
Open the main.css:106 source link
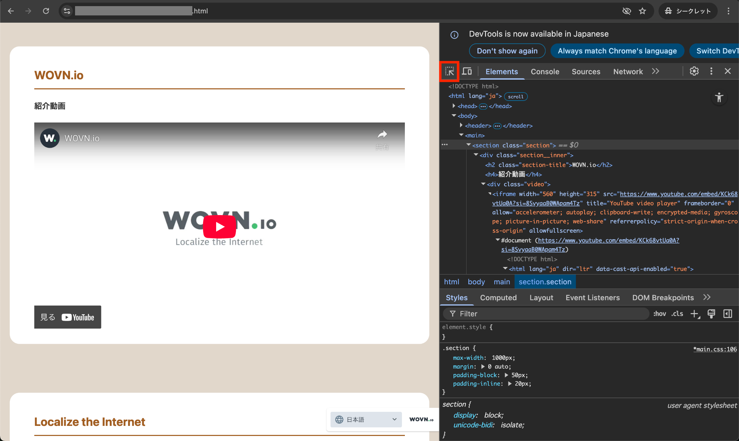click(715, 349)
